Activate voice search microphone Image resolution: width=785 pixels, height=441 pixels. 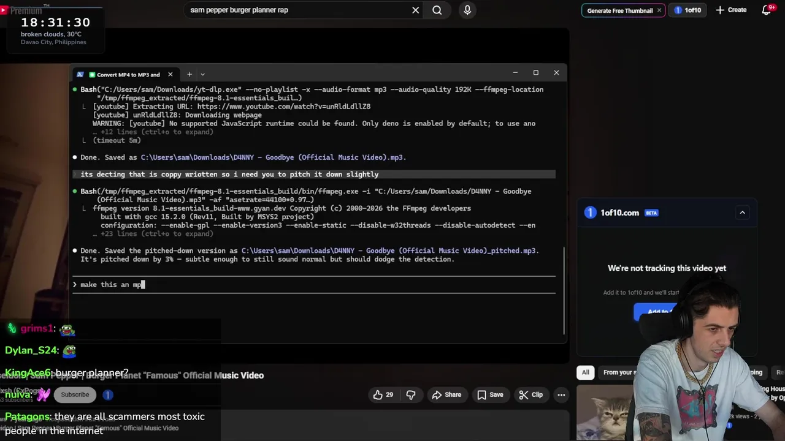point(467,10)
